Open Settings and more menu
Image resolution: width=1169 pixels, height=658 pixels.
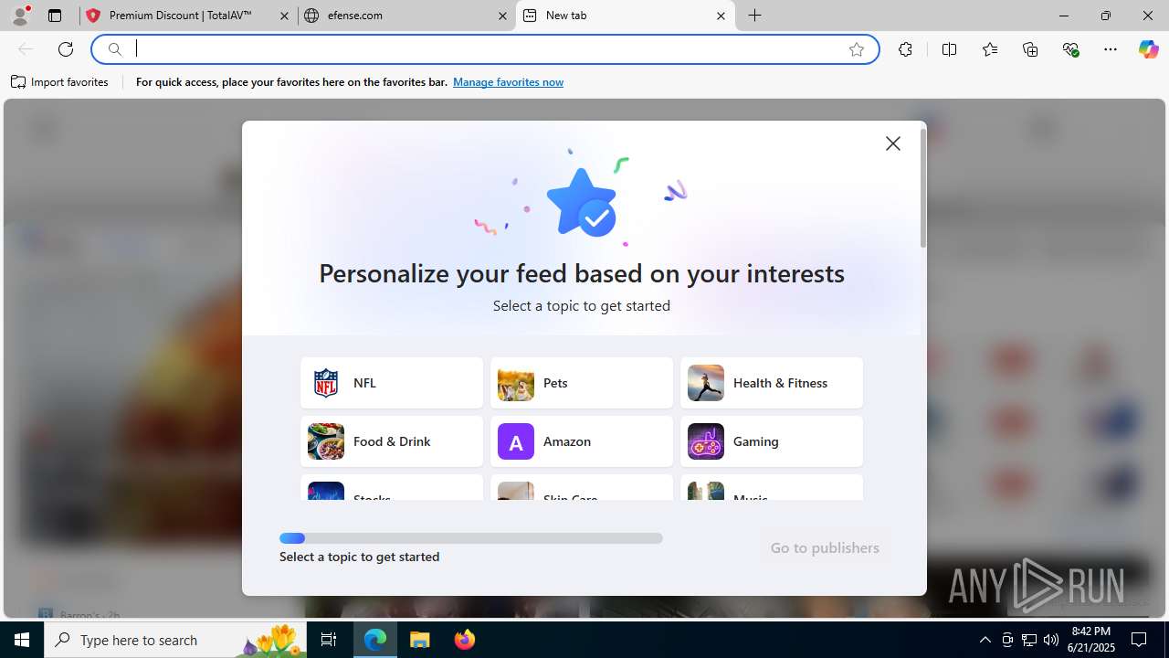pyautogui.click(x=1111, y=49)
